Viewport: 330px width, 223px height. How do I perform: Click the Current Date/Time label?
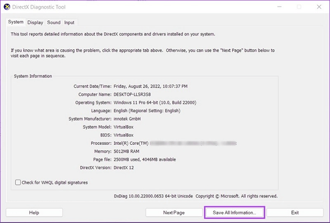pos(93,86)
